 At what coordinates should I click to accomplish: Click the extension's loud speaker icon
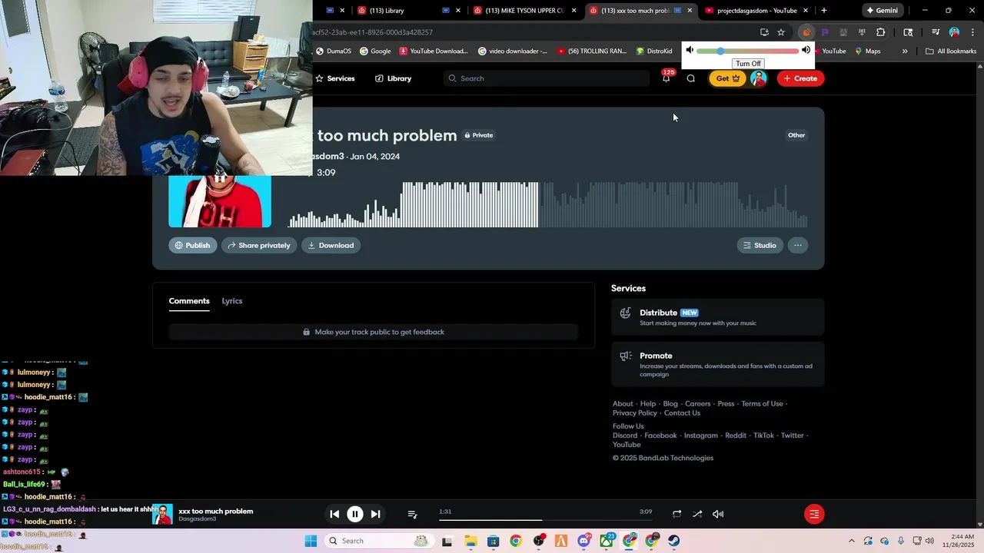806,51
